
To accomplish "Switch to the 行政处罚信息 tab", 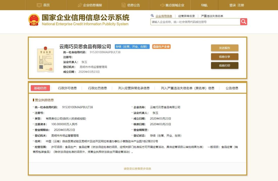I will (x=98, y=88).
